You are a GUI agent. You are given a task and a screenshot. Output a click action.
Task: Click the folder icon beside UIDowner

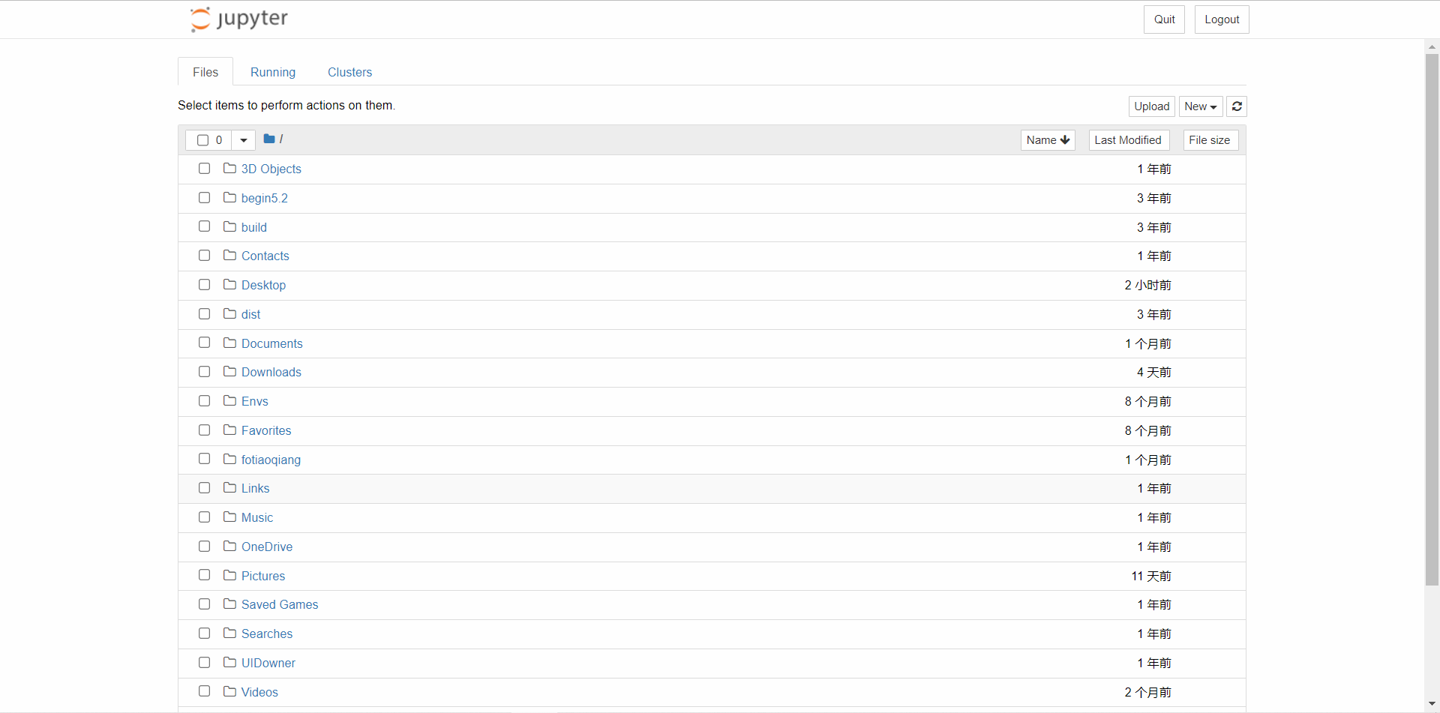pos(229,663)
